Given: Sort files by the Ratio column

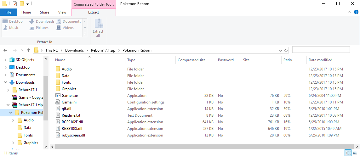Looking at the screenshot, I should tap(288, 60).
